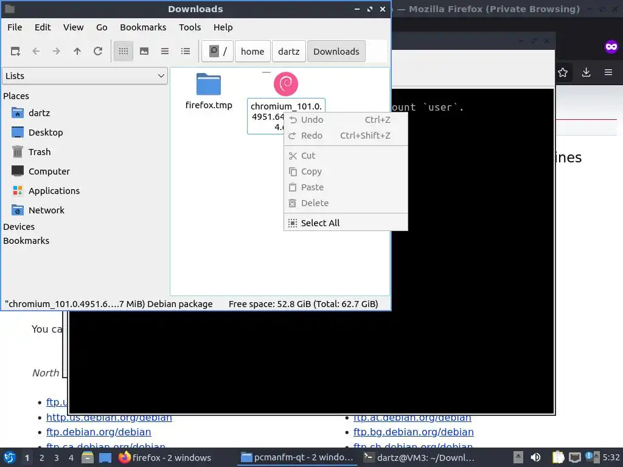
Task: Open the View menu
Action: [74, 27]
